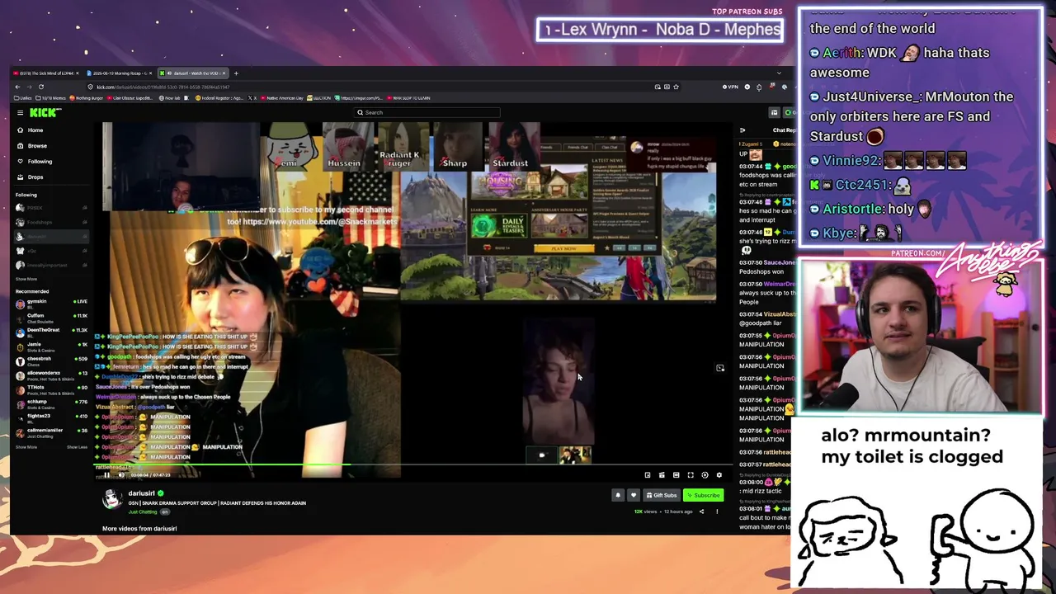Show more recommended channels
This screenshot has height=594, width=1056.
26,447
